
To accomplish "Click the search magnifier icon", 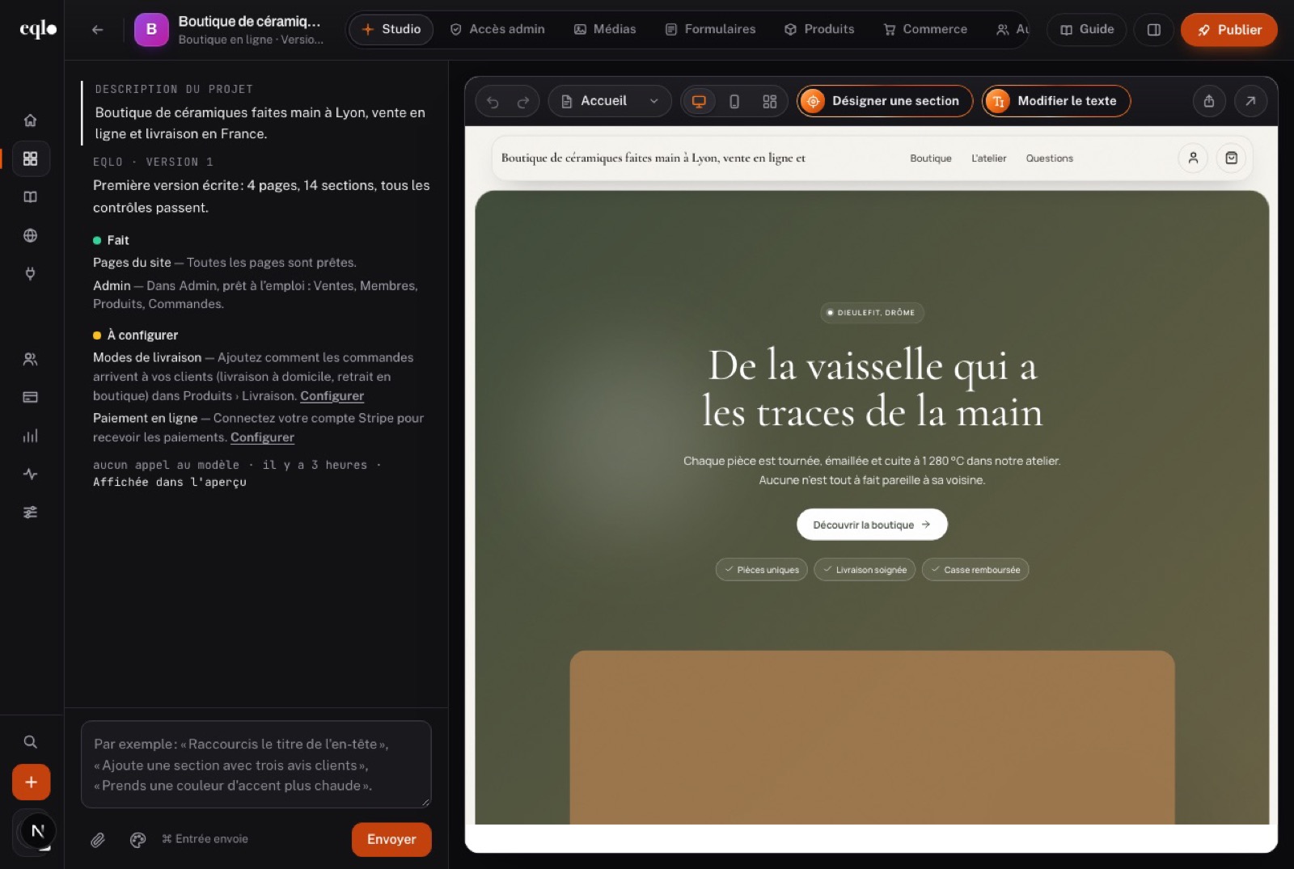I will tap(30, 741).
